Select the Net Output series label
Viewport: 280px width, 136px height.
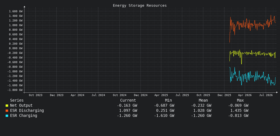(x=21, y=106)
